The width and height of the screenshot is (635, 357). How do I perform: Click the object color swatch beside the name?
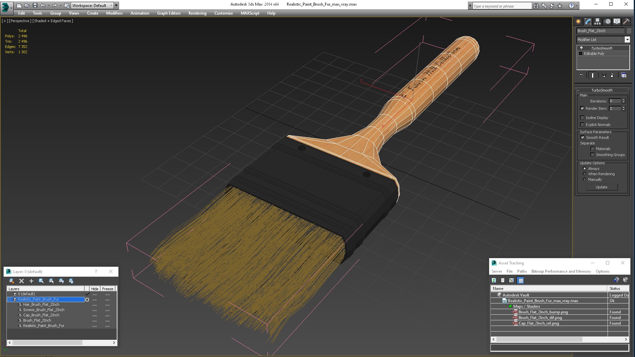tap(629, 31)
